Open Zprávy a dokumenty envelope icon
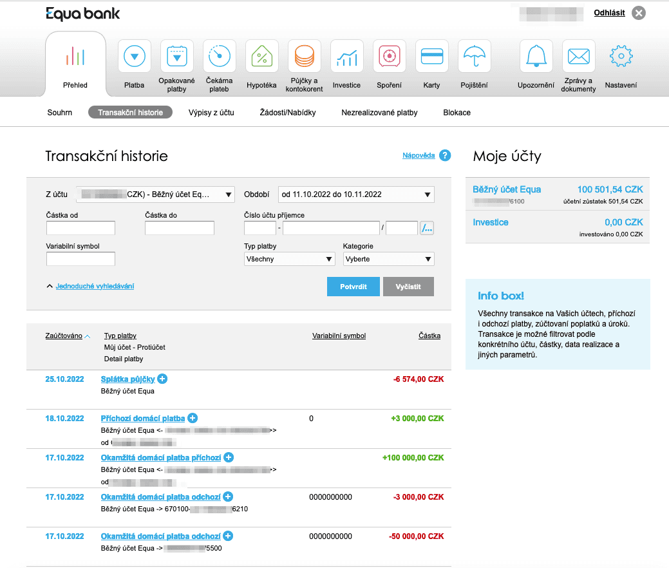This screenshot has width=669, height=568. (x=579, y=56)
